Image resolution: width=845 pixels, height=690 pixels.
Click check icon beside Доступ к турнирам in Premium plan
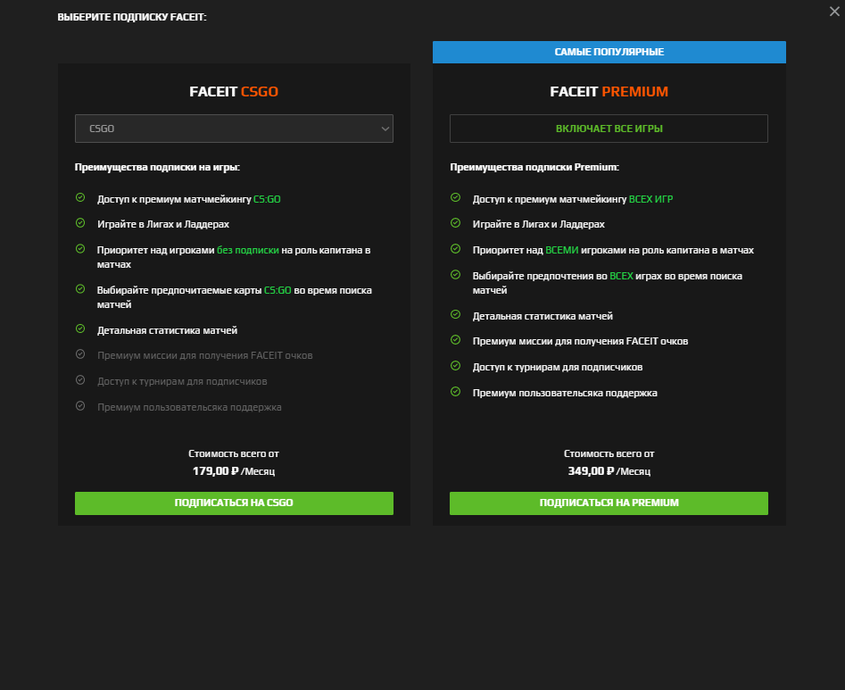point(455,365)
